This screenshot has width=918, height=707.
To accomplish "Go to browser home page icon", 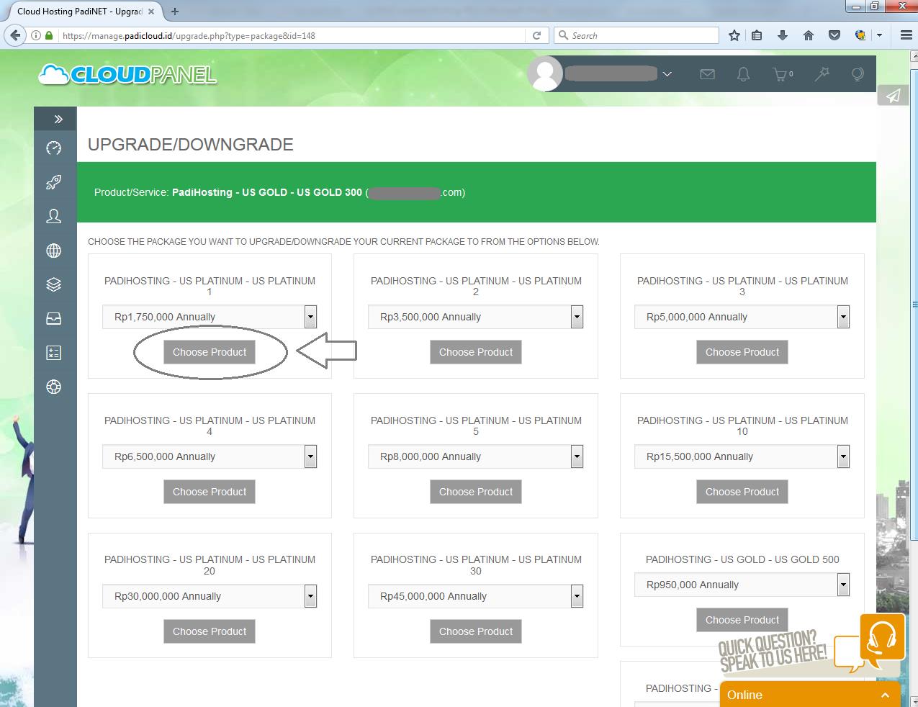I will click(809, 35).
